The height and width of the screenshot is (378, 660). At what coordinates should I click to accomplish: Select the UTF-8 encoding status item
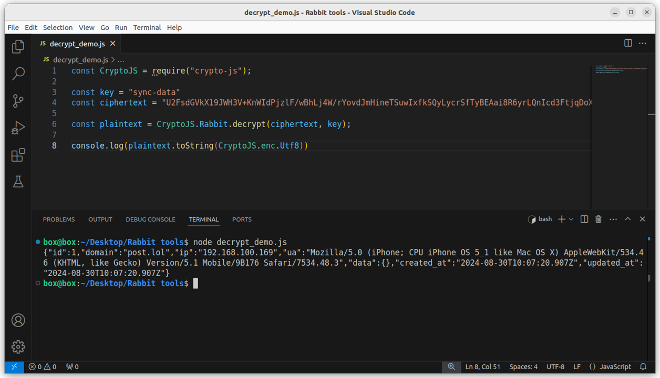pyautogui.click(x=555, y=366)
